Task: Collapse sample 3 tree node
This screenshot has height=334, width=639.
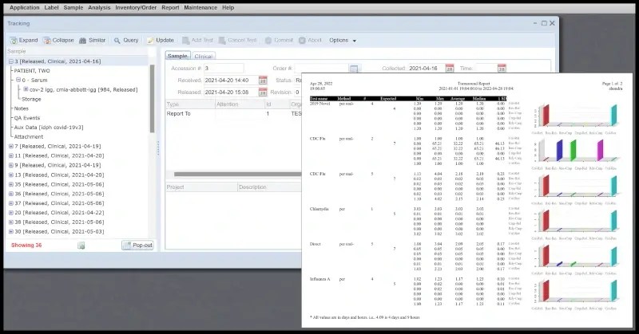Action: 11,61
